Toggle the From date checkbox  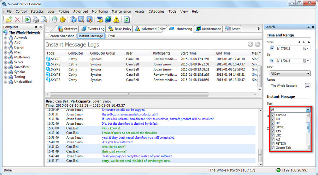pos(272,48)
